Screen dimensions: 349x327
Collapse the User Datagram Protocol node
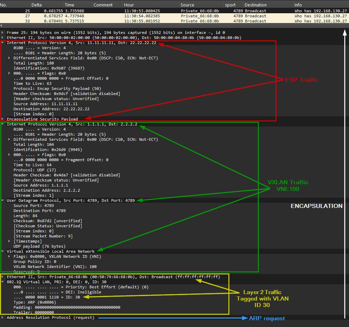(x=2, y=200)
